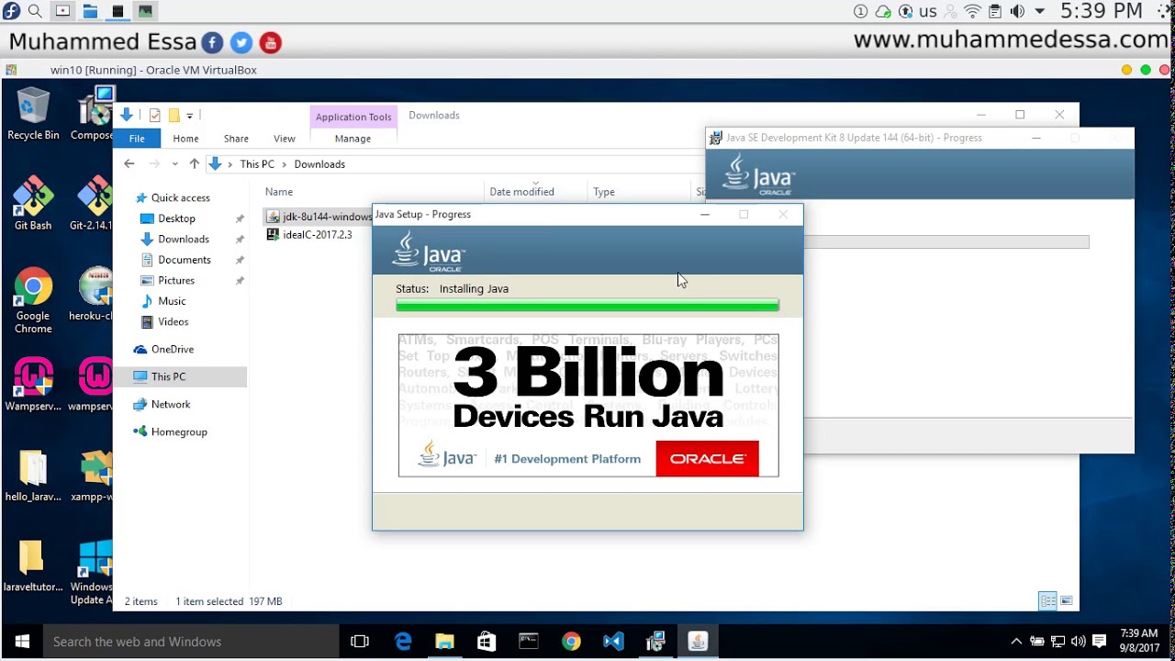Switch to Chrome in taskbar
The width and height of the screenshot is (1175, 661).
(571, 642)
